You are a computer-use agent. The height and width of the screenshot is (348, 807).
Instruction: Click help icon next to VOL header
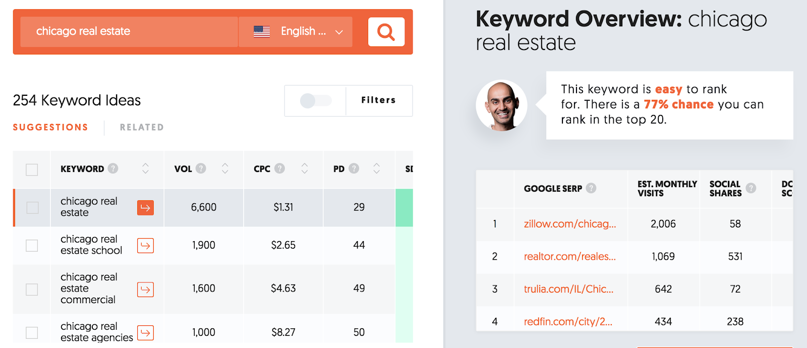[201, 168]
